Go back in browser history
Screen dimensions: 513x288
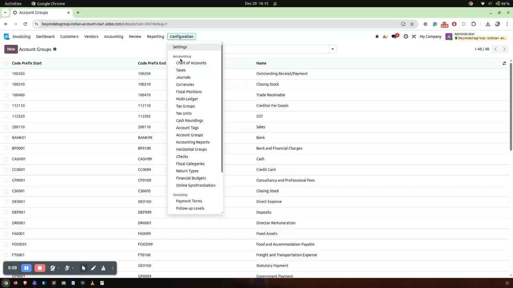tap(6, 24)
